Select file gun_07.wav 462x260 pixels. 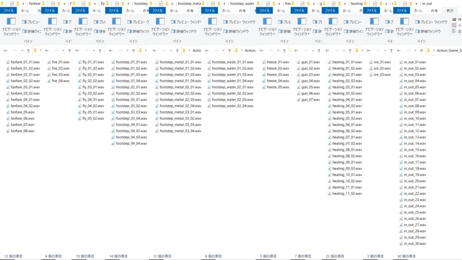coord(309,100)
